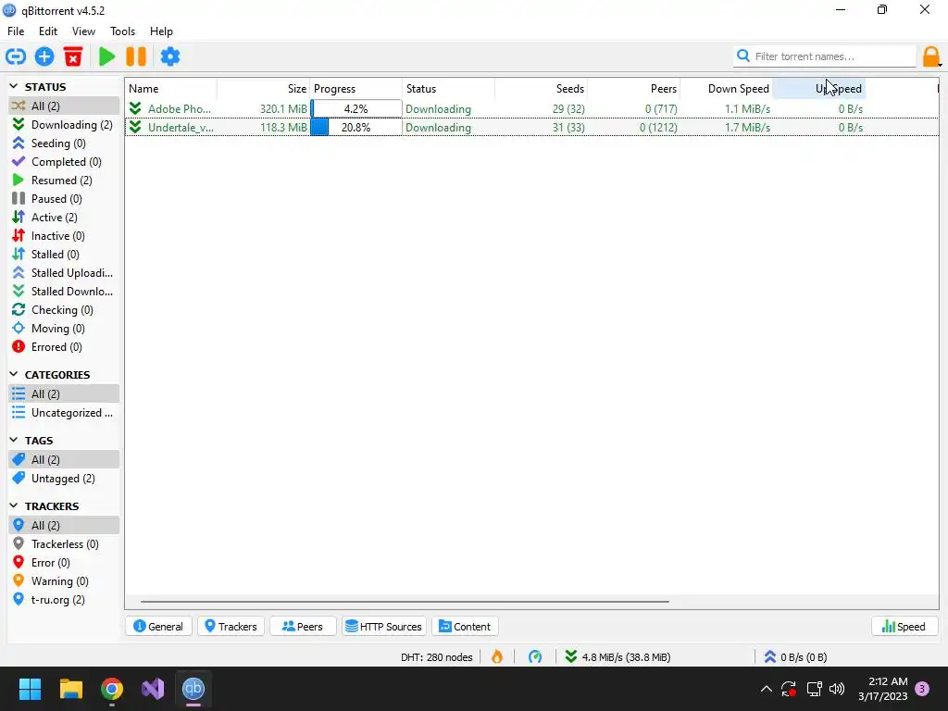Click the network tray icon
This screenshot has width=948, height=711.
coord(814,689)
